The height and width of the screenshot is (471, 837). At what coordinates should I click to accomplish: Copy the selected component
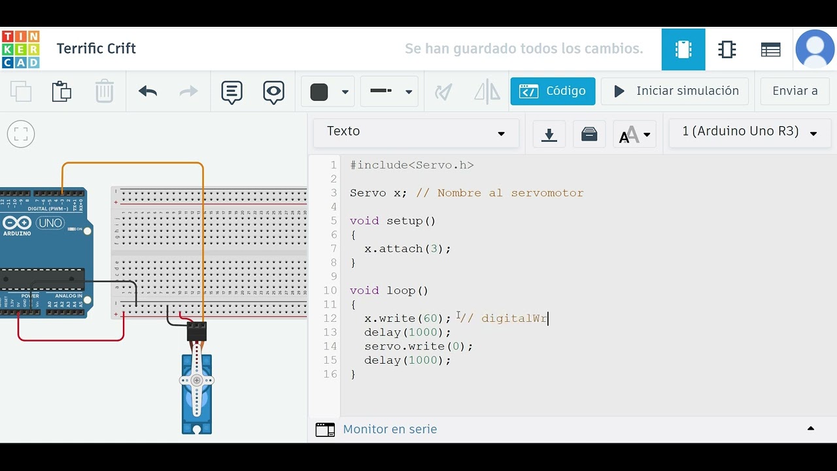[21, 92]
